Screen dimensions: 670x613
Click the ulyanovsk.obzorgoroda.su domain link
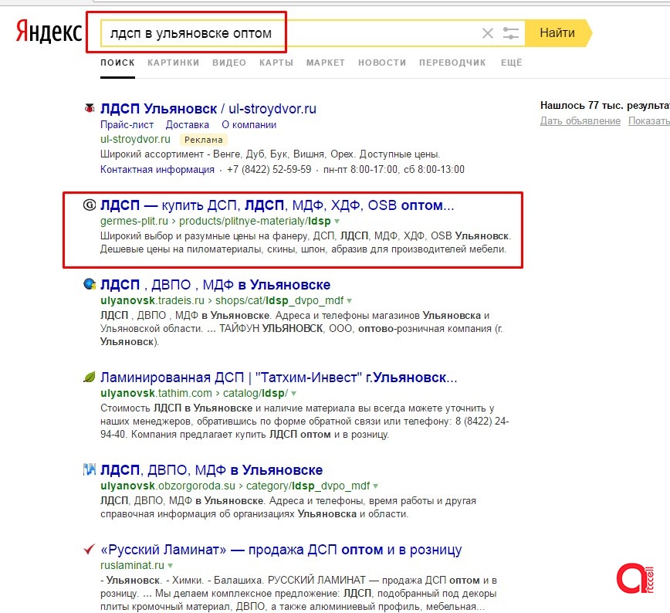pyautogui.click(x=168, y=486)
